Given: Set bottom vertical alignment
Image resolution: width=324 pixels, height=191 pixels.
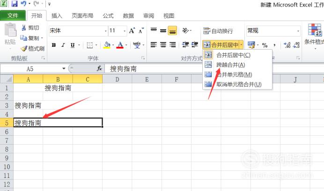Looking at the screenshot, I should pyautogui.click(x=172, y=30).
